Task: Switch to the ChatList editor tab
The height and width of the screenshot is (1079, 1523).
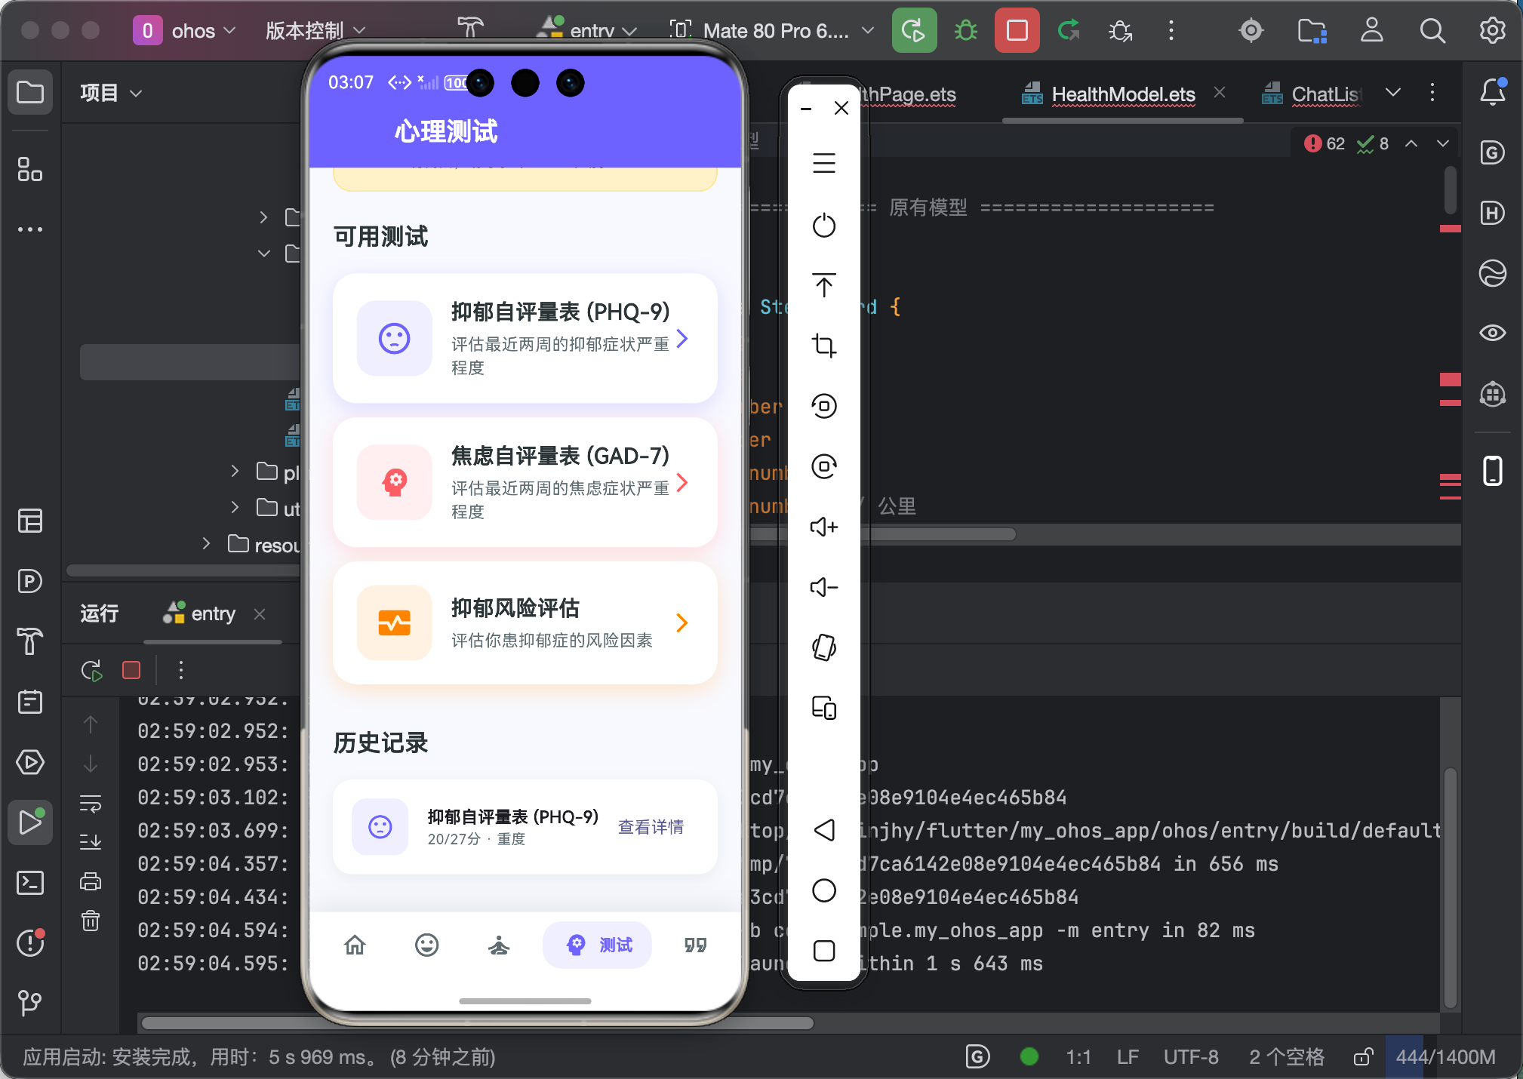Action: [x=1312, y=94]
